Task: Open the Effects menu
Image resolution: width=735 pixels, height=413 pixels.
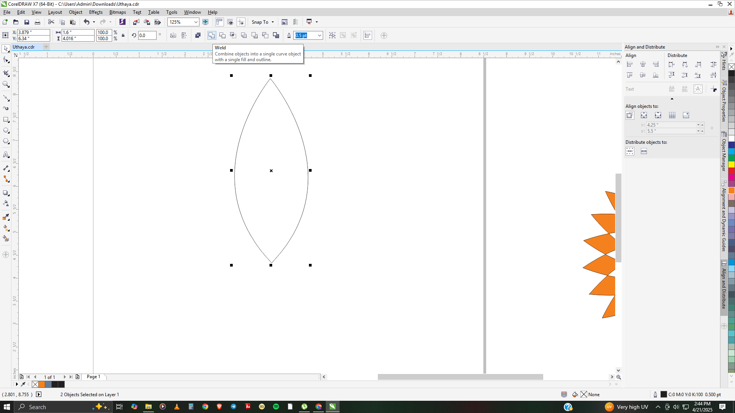Action: tap(96, 12)
